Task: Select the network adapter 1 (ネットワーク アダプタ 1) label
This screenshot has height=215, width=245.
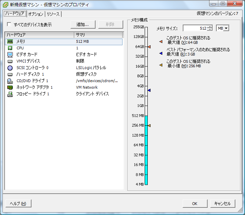Action: (34, 87)
